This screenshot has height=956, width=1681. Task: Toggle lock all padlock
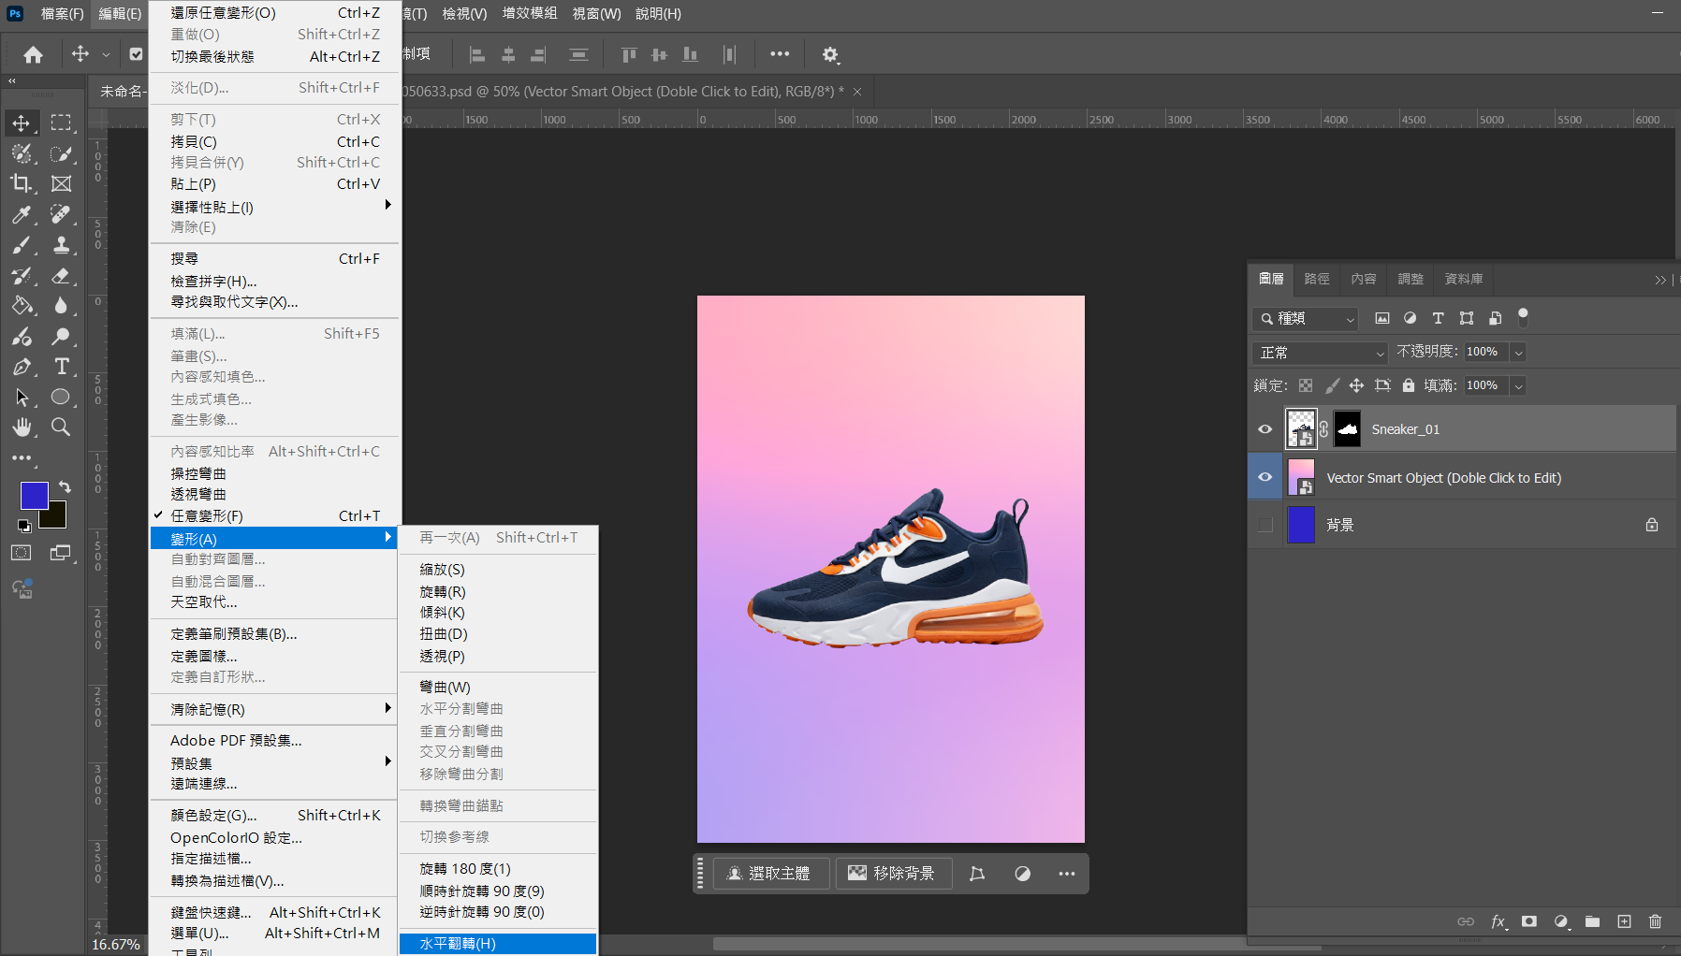(1409, 385)
